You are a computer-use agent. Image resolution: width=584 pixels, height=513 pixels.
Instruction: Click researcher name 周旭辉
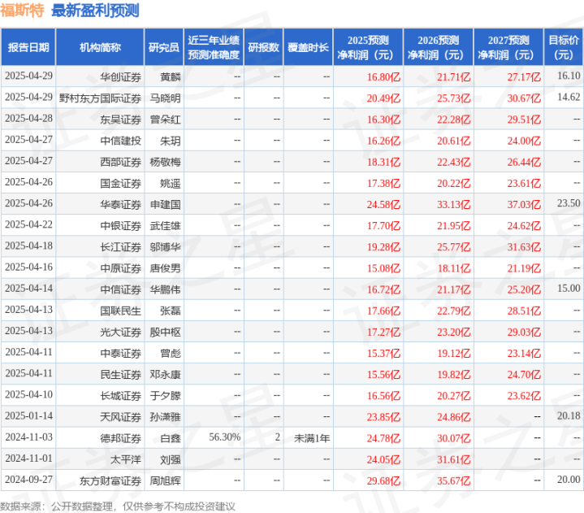pos(165,481)
